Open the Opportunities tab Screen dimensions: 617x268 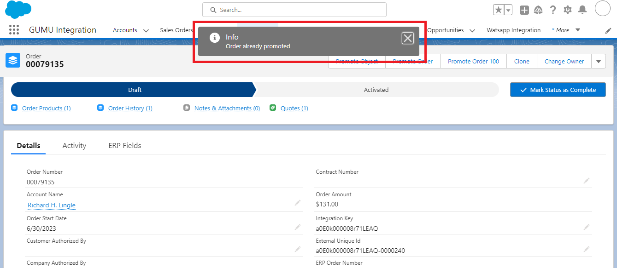[x=445, y=30]
